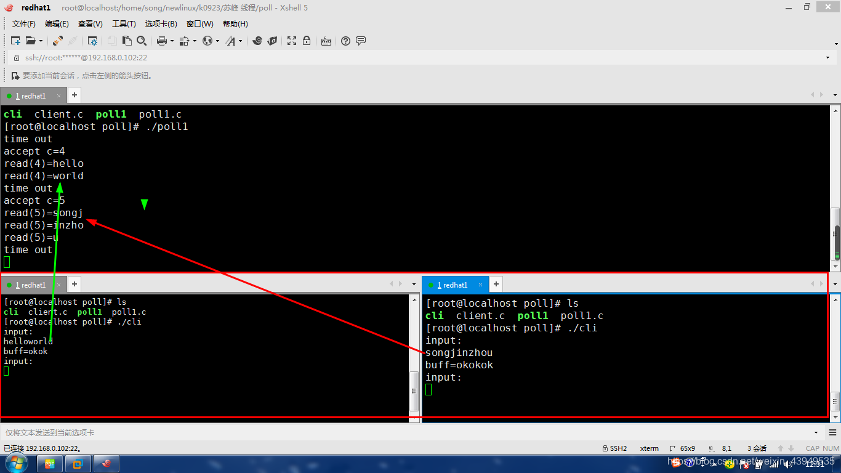Image resolution: width=841 pixels, height=473 pixels.
Task: Click the Color Scheme icon
Action: (185, 41)
